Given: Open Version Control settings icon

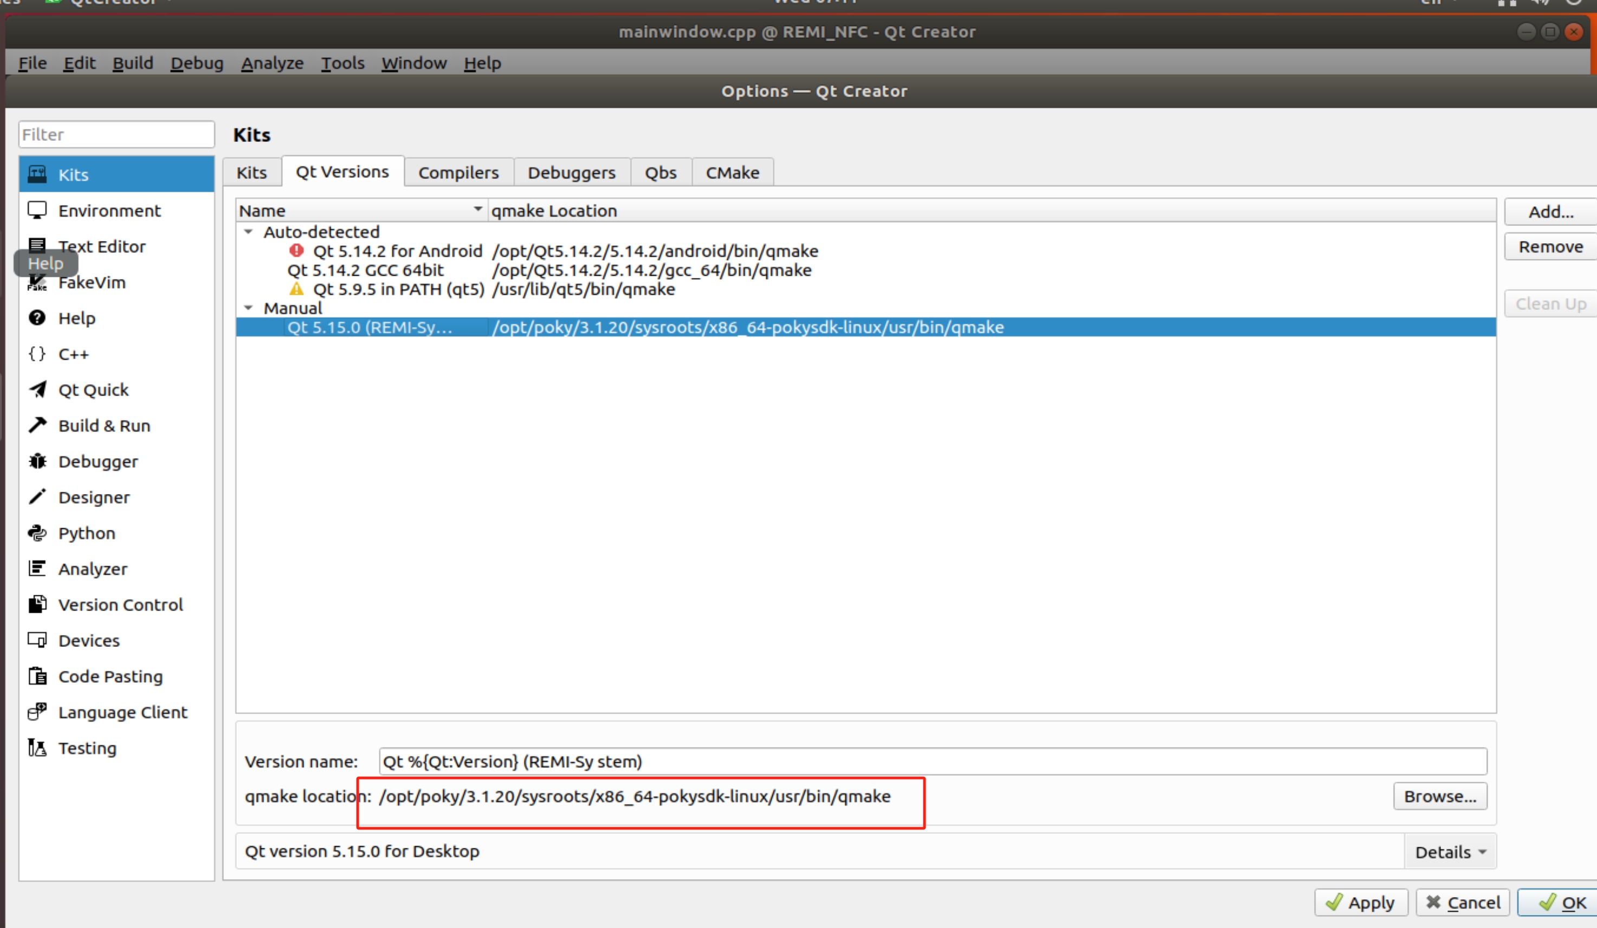Looking at the screenshot, I should (x=37, y=604).
